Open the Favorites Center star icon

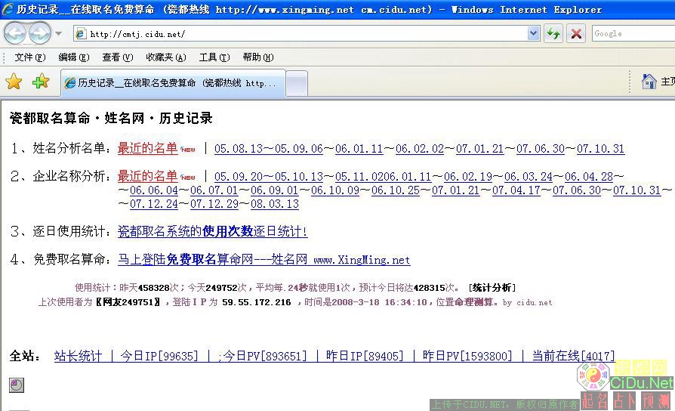pos(14,82)
